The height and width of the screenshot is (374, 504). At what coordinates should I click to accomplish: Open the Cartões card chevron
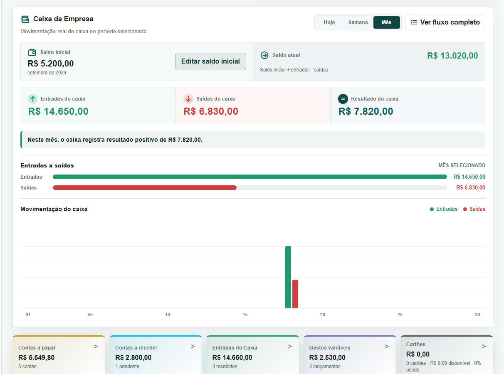484,346
